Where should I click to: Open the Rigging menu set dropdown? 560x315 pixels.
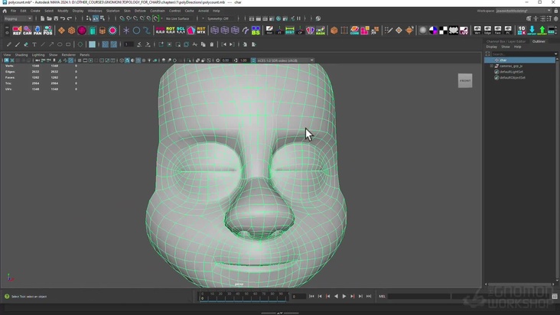tap(18, 18)
